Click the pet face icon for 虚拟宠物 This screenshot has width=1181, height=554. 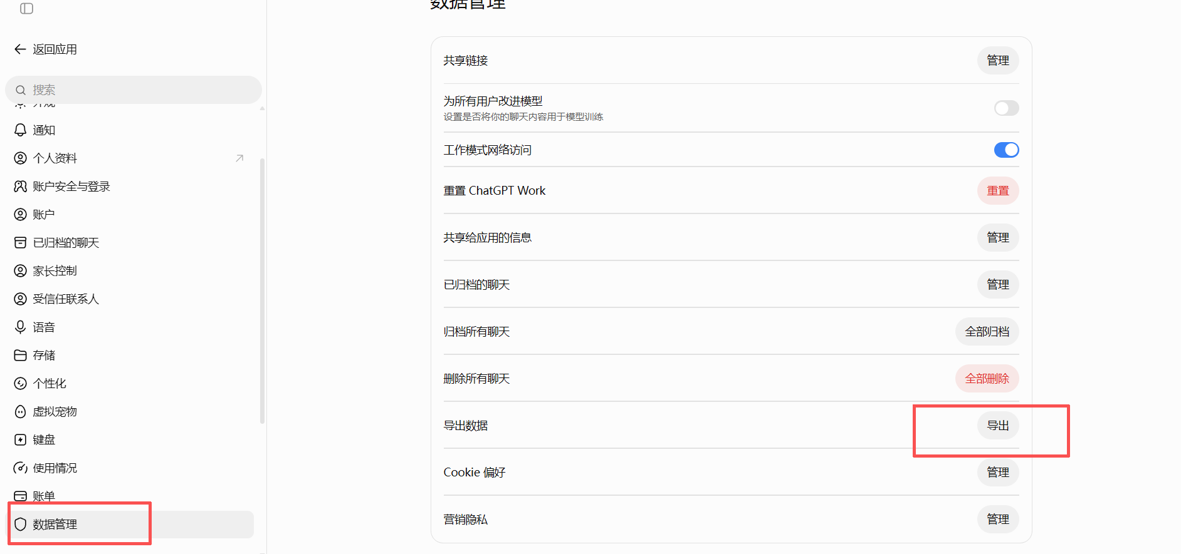click(21, 412)
